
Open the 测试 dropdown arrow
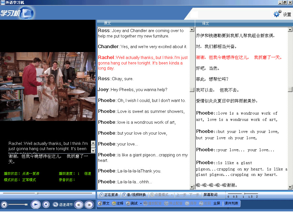[x=141, y=204]
